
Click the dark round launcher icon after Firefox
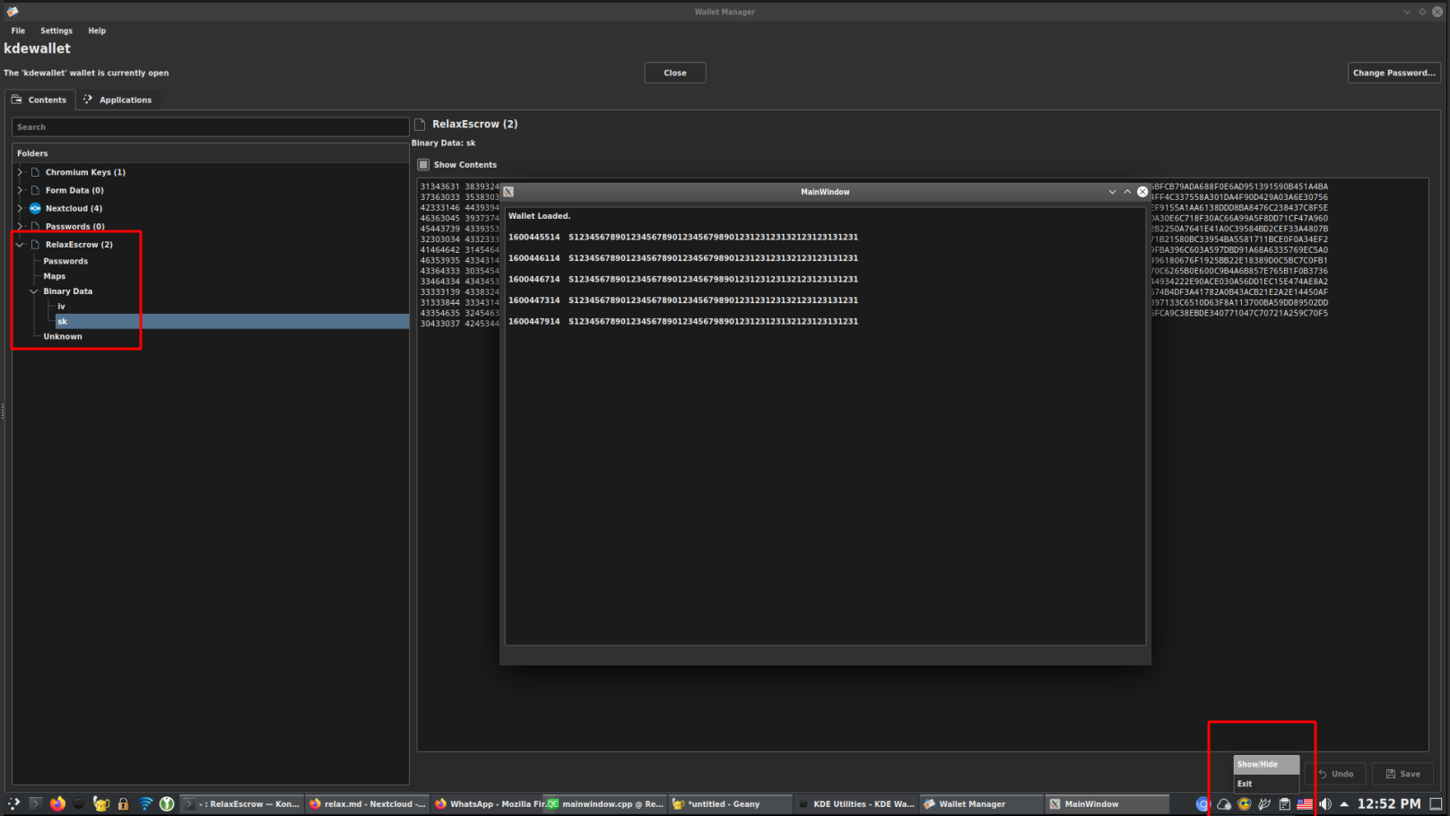click(x=79, y=804)
